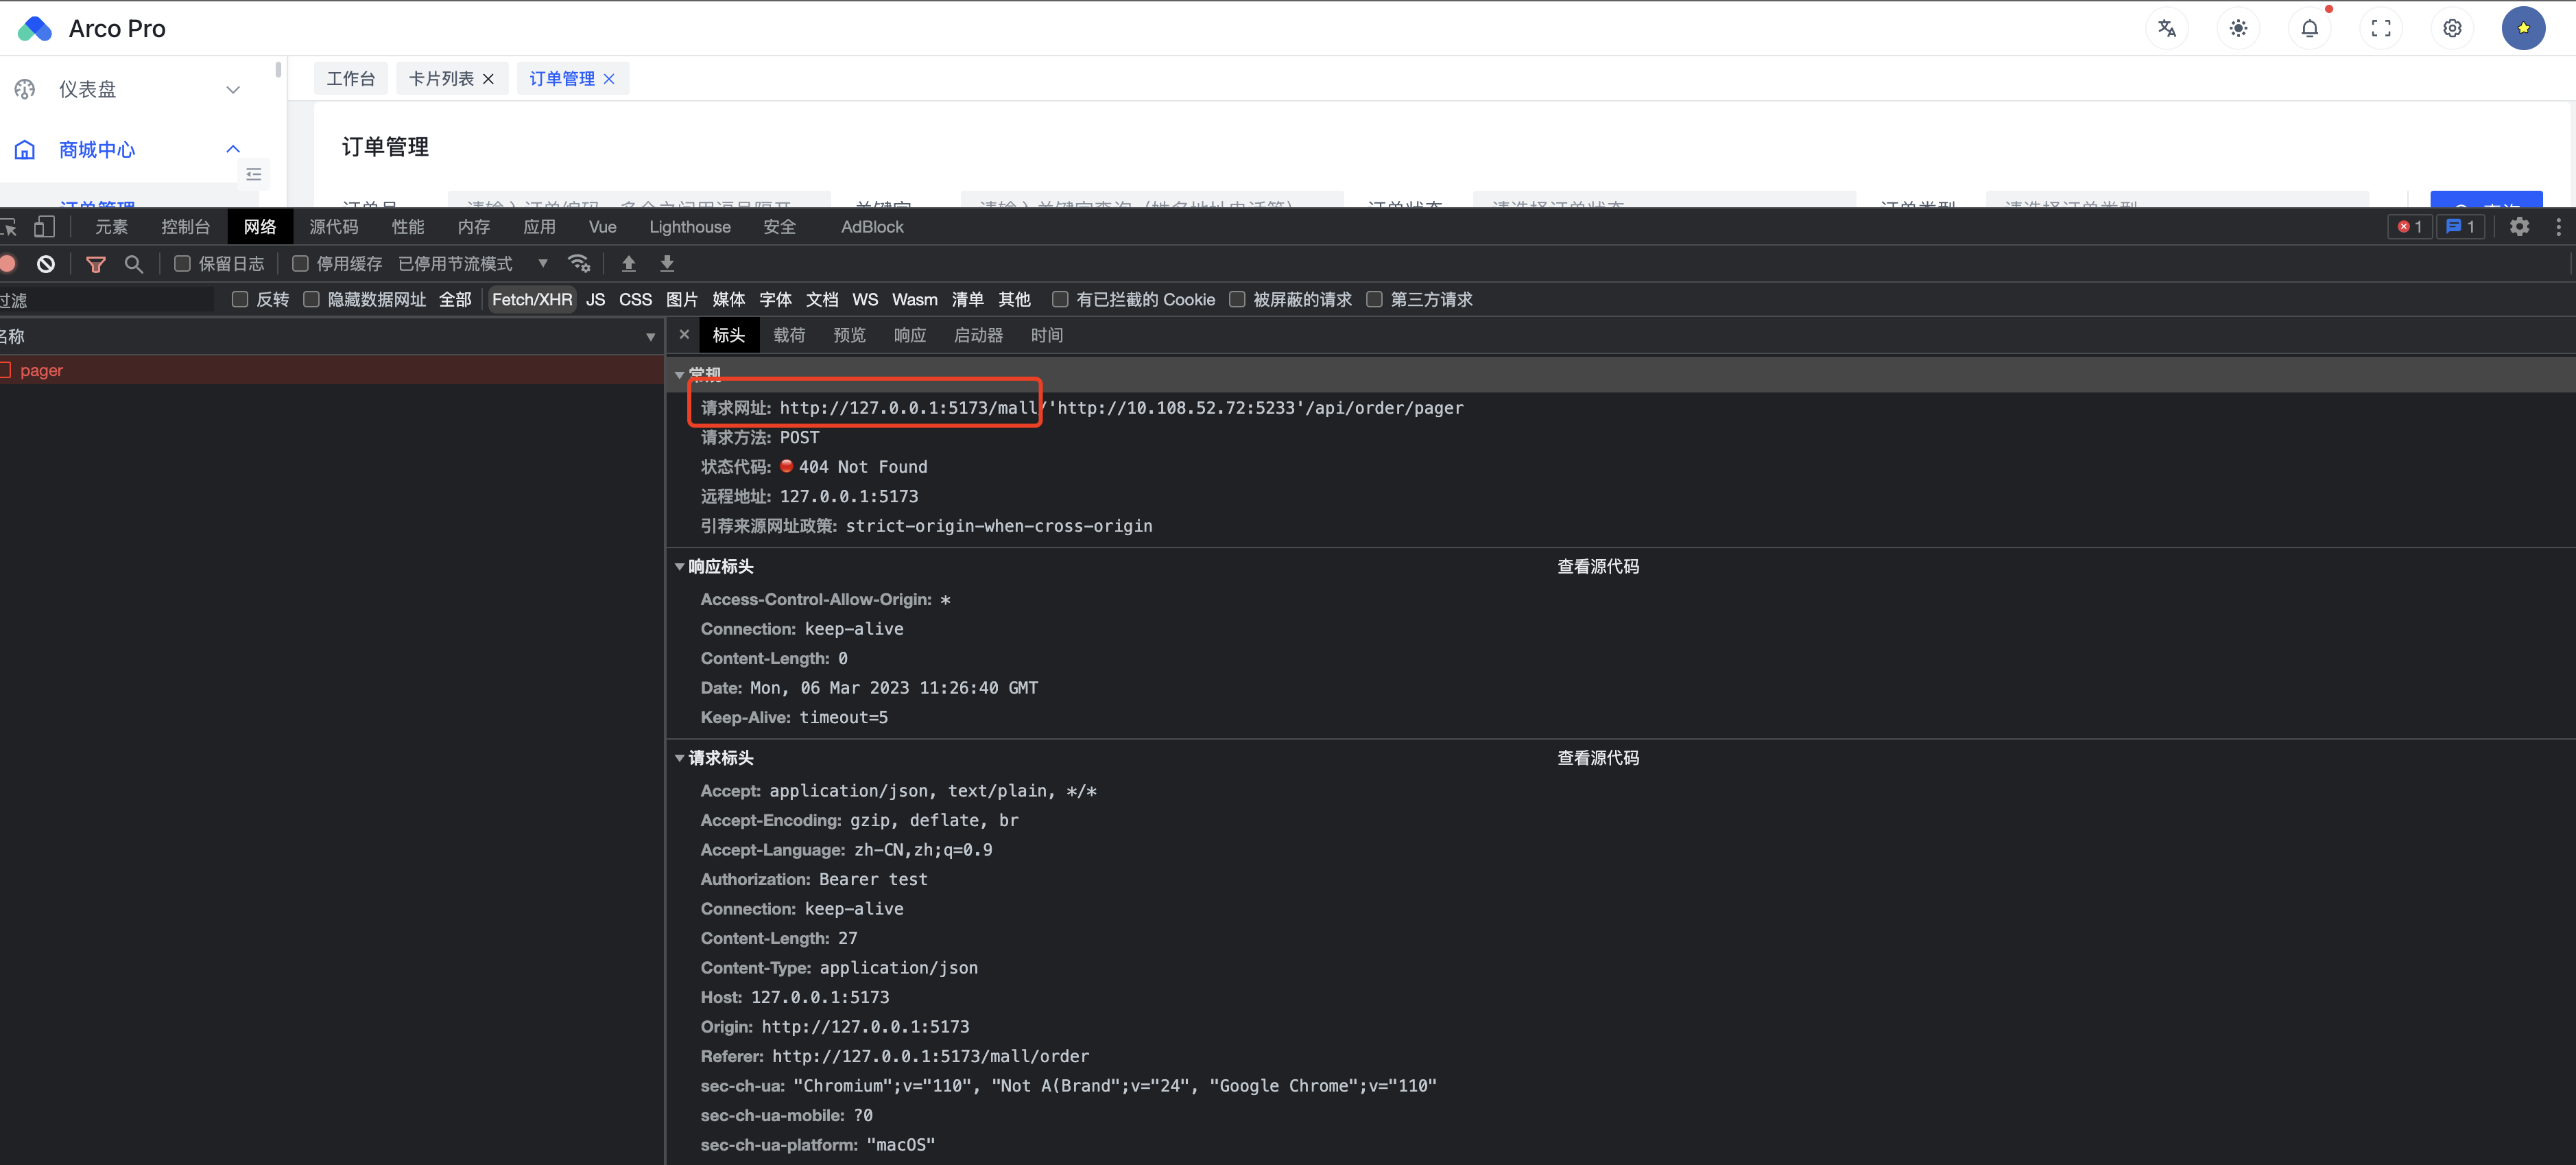This screenshot has height=1165, width=2576.
Task: Switch theme with the sun icon
Action: (2238, 28)
